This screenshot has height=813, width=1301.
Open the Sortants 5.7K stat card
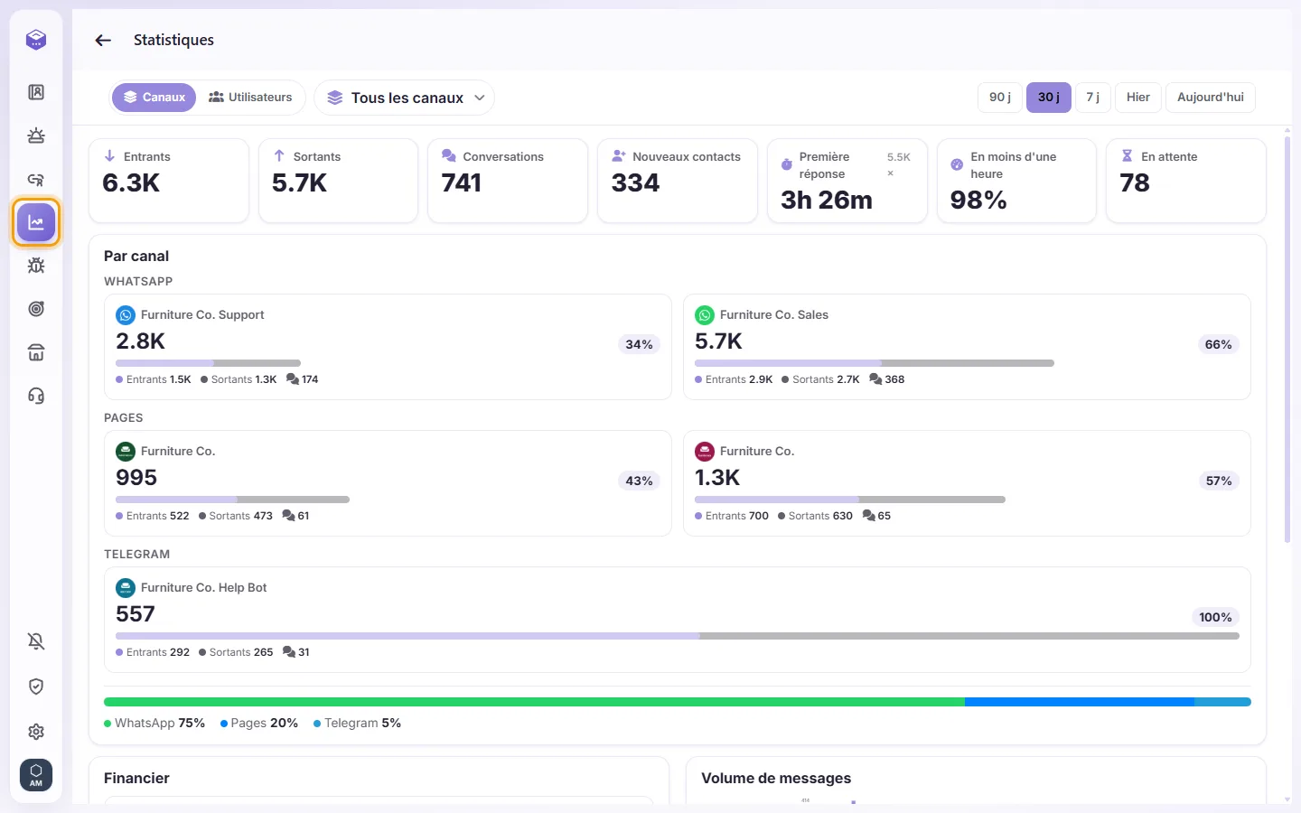338,181
